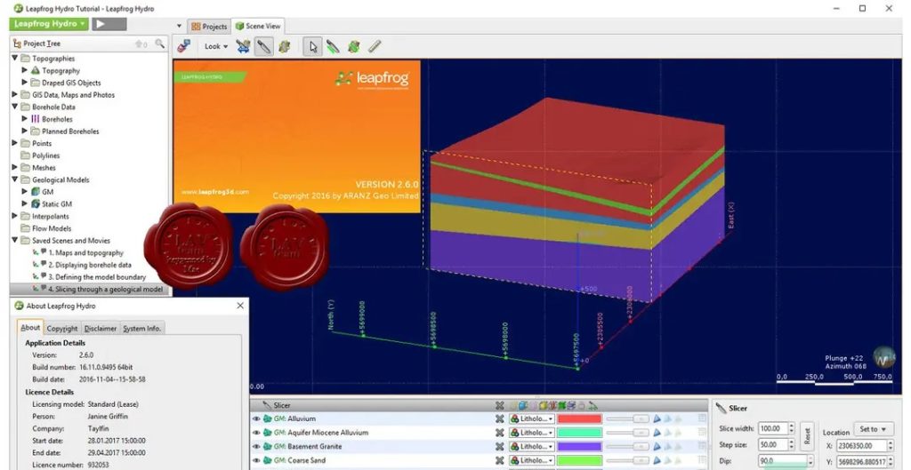The height and width of the screenshot is (470, 911).
Task: Click the slice mode icon for Basement Granite
Action: pyautogui.click(x=657, y=447)
